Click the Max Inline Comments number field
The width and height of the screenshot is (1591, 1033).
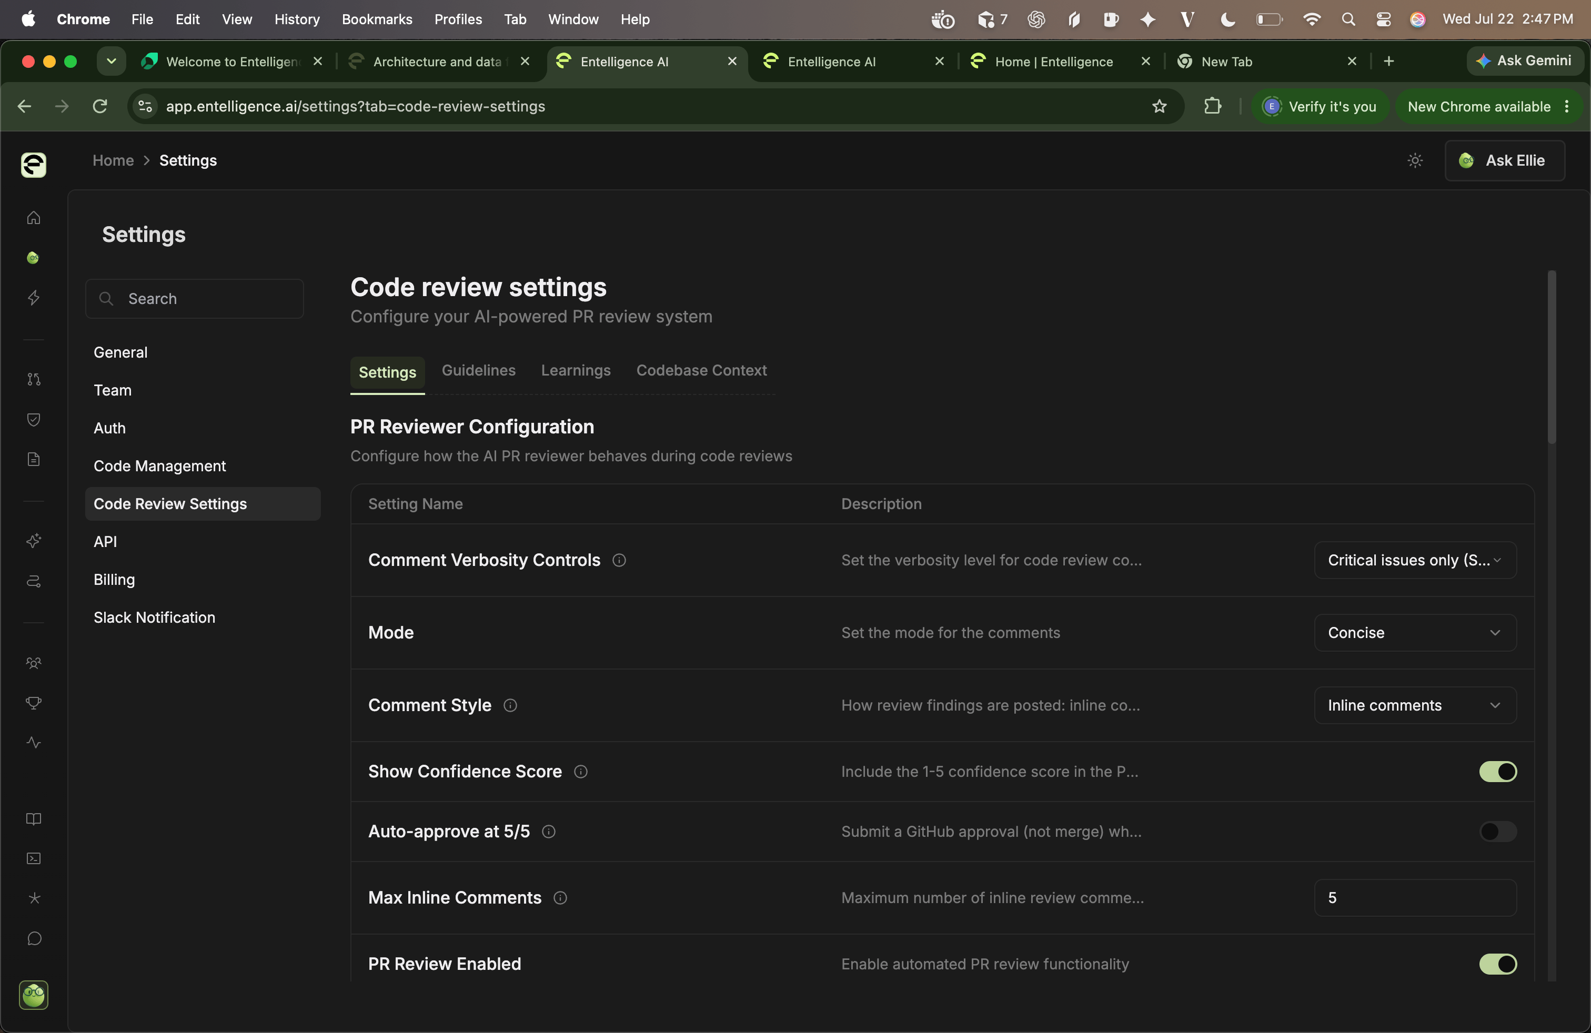[1415, 898]
